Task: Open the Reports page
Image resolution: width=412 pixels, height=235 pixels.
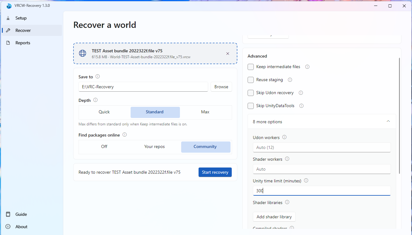Action: 32,43
